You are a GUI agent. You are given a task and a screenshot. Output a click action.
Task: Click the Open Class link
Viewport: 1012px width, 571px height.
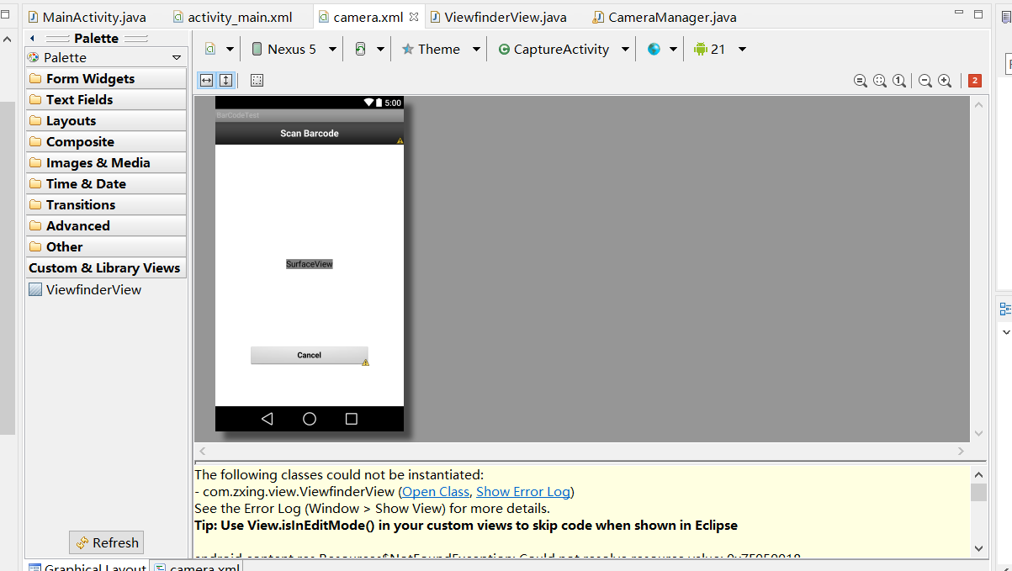point(436,491)
